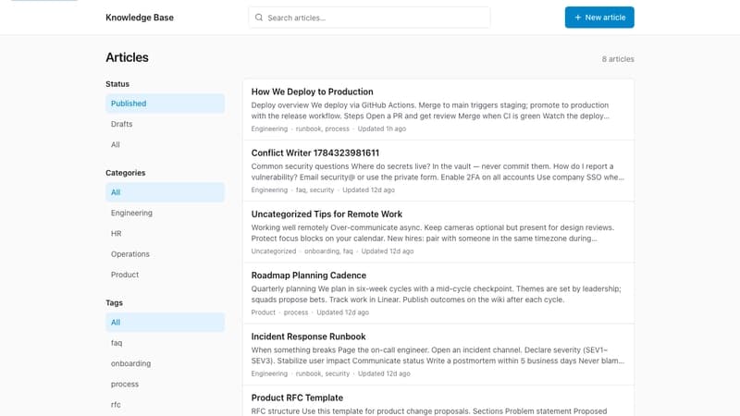Image resolution: width=740 pixels, height=416 pixels.
Task: Click 'runbook, security' tags on Incident Response
Action: (323, 373)
